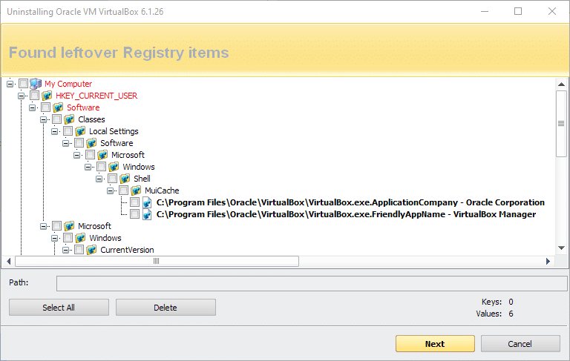Collapse the red Software node

tap(33, 108)
